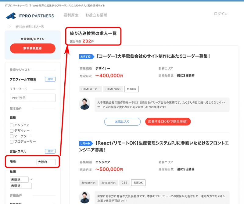Open the lower 未選択 price dropdown

(20, 186)
